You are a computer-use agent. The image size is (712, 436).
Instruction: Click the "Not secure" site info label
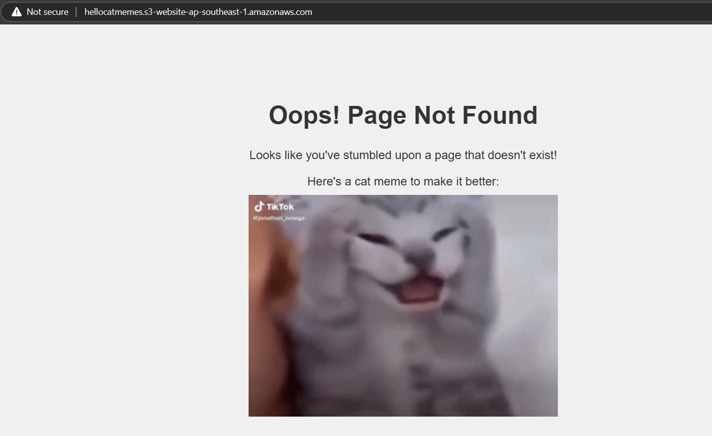[47, 12]
